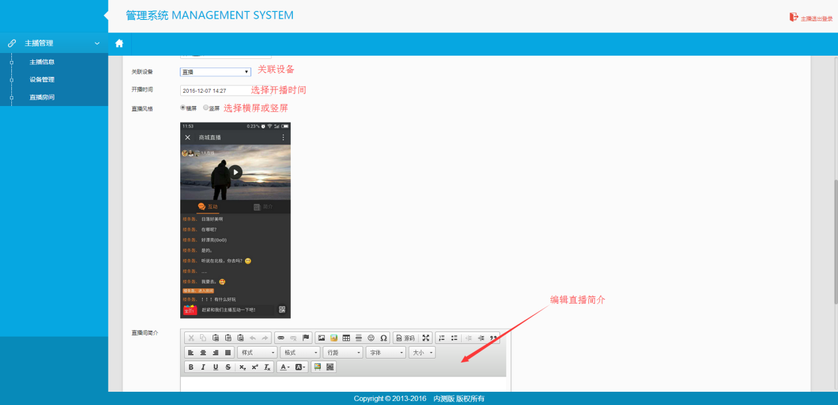
Task: Toggle italic formatting
Action: [203, 367]
